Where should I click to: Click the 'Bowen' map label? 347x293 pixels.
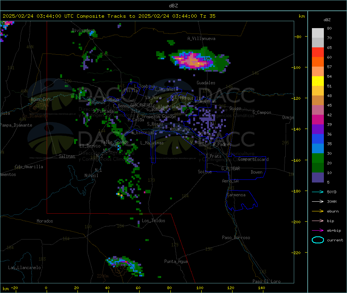coord(256,172)
